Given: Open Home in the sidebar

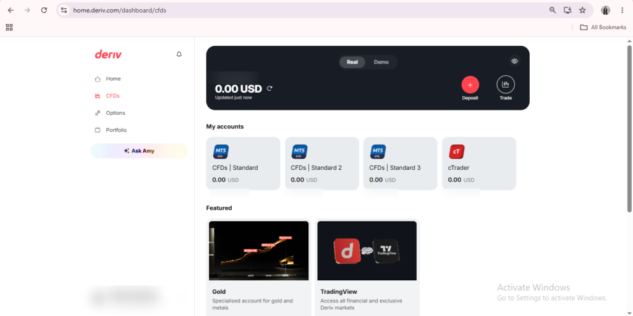Looking at the screenshot, I should coord(113,79).
